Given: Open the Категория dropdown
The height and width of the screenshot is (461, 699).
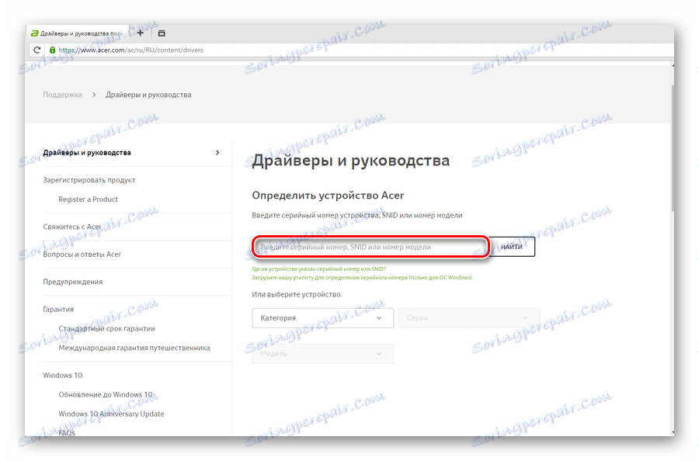Looking at the screenshot, I should point(322,317).
